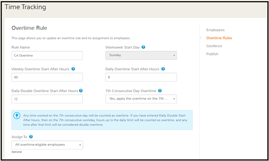Open help icon for 7th Consecutive Day Overtime
Viewport: 269px width, 161px height.
coord(160,91)
